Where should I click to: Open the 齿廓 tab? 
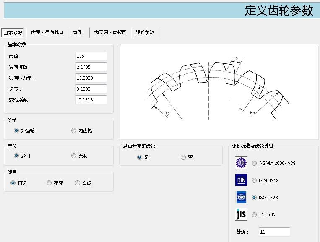point(77,32)
